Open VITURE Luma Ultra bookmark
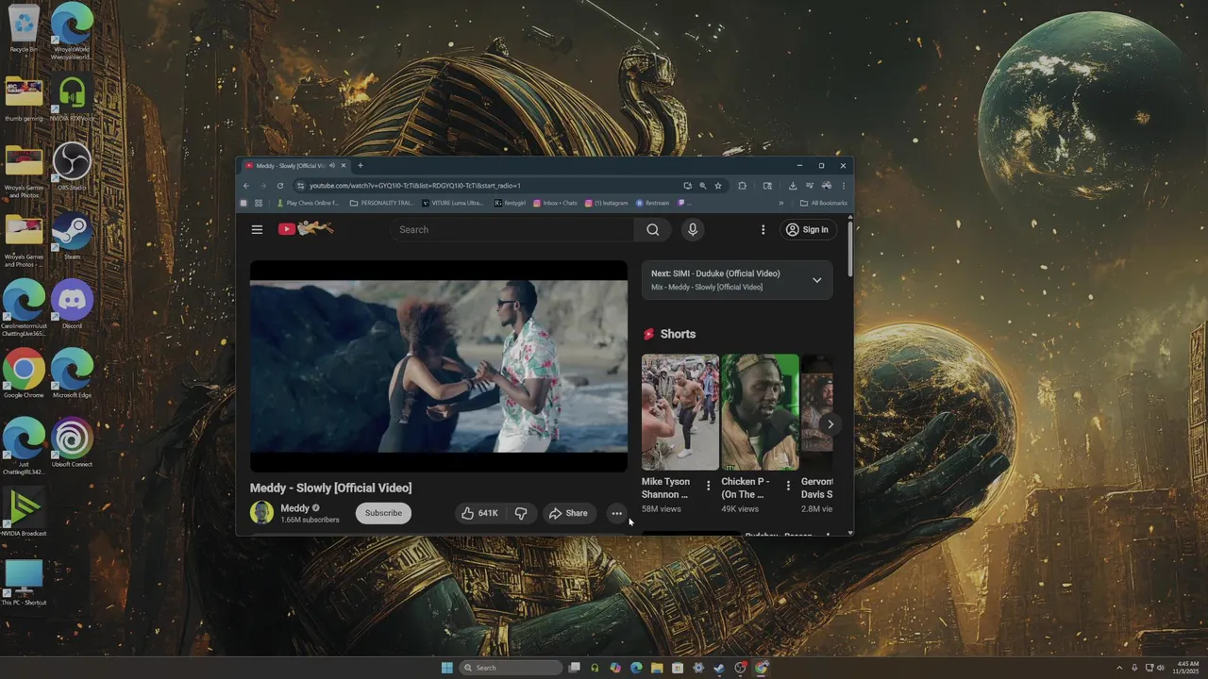1208x679 pixels. click(453, 203)
